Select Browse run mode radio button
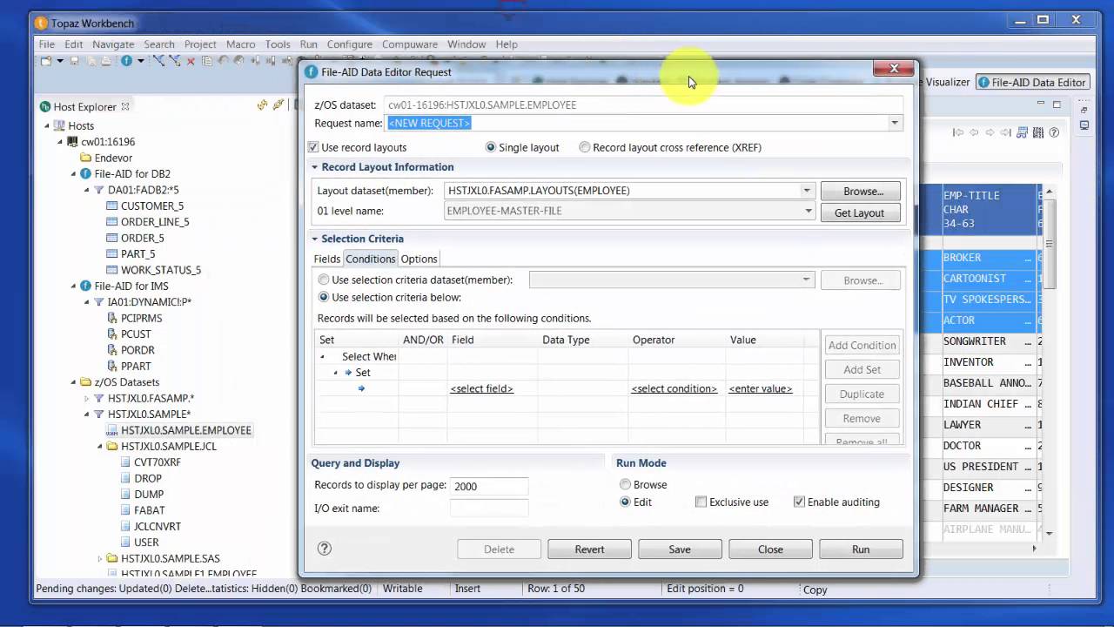Image resolution: width=1114 pixels, height=627 pixels. (x=625, y=485)
